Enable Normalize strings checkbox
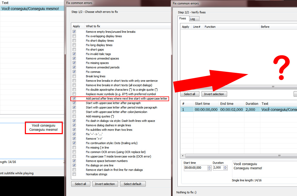297x196 pixels. click(74, 174)
